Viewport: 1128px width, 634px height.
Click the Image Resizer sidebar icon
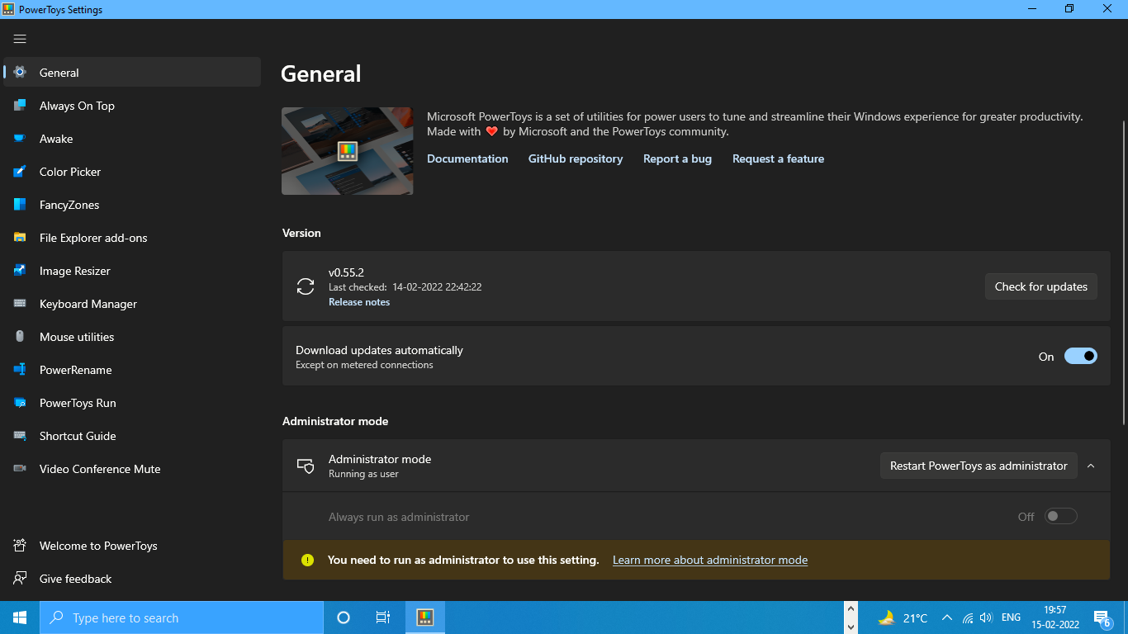19,271
